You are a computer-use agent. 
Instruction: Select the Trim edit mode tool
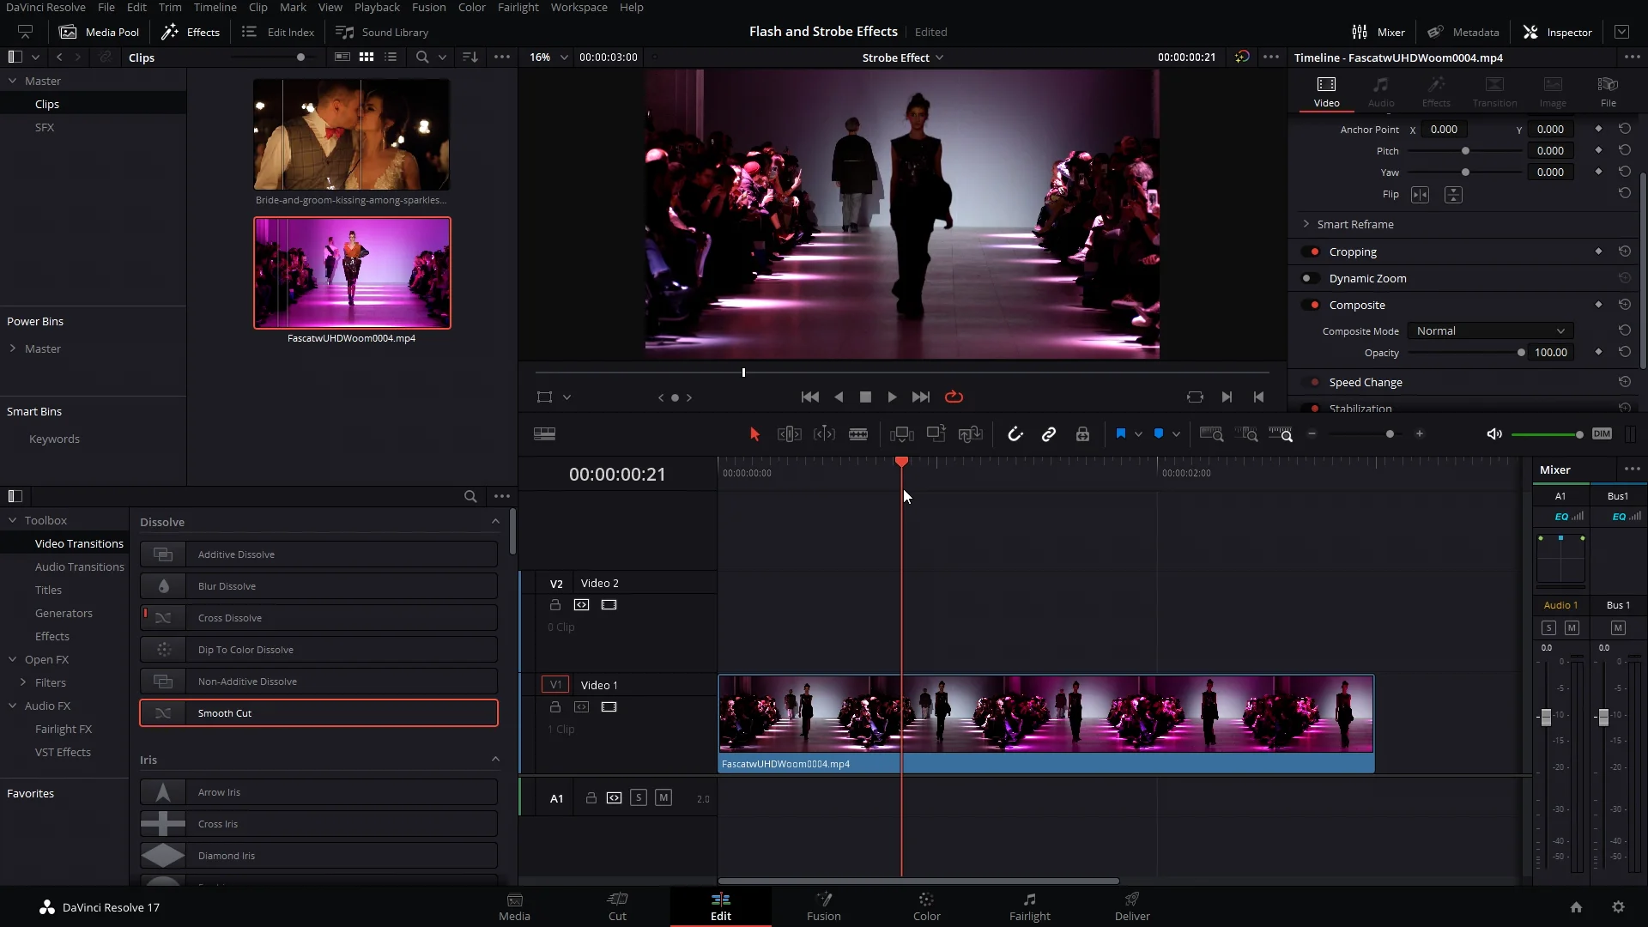point(789,434)
